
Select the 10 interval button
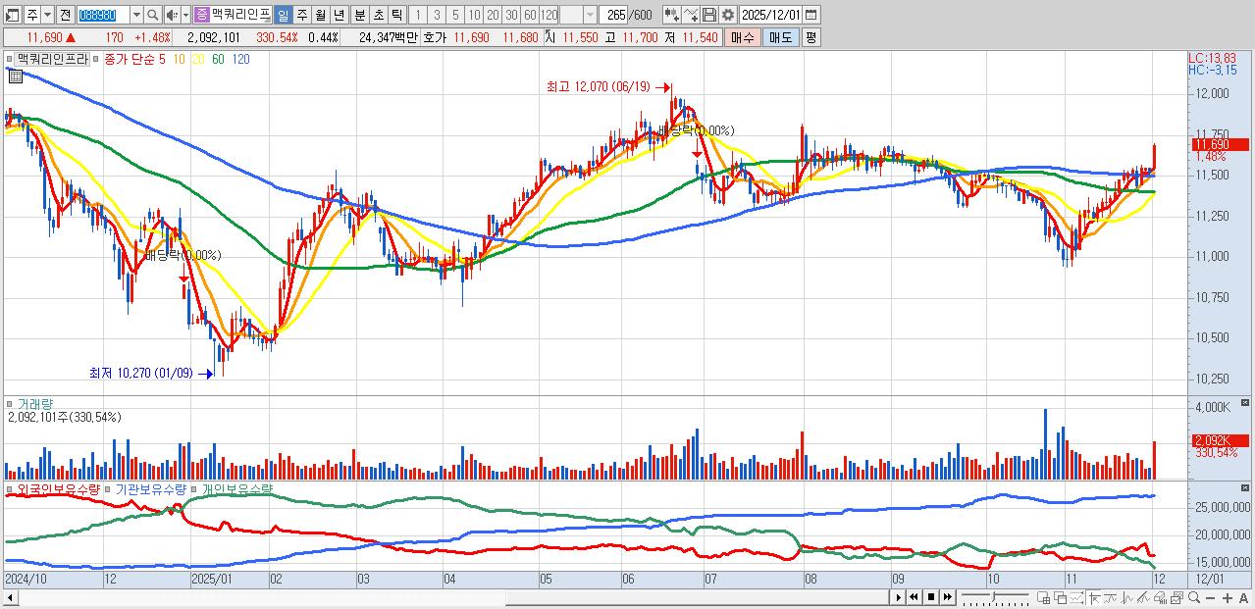(x=474, y=15)
